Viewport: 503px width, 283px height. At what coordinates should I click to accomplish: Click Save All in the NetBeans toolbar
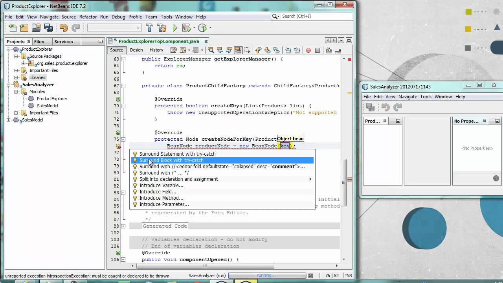(48, 28)
